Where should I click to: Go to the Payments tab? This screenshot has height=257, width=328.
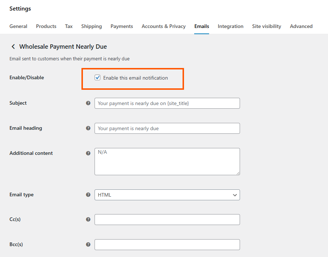point(122,26)
